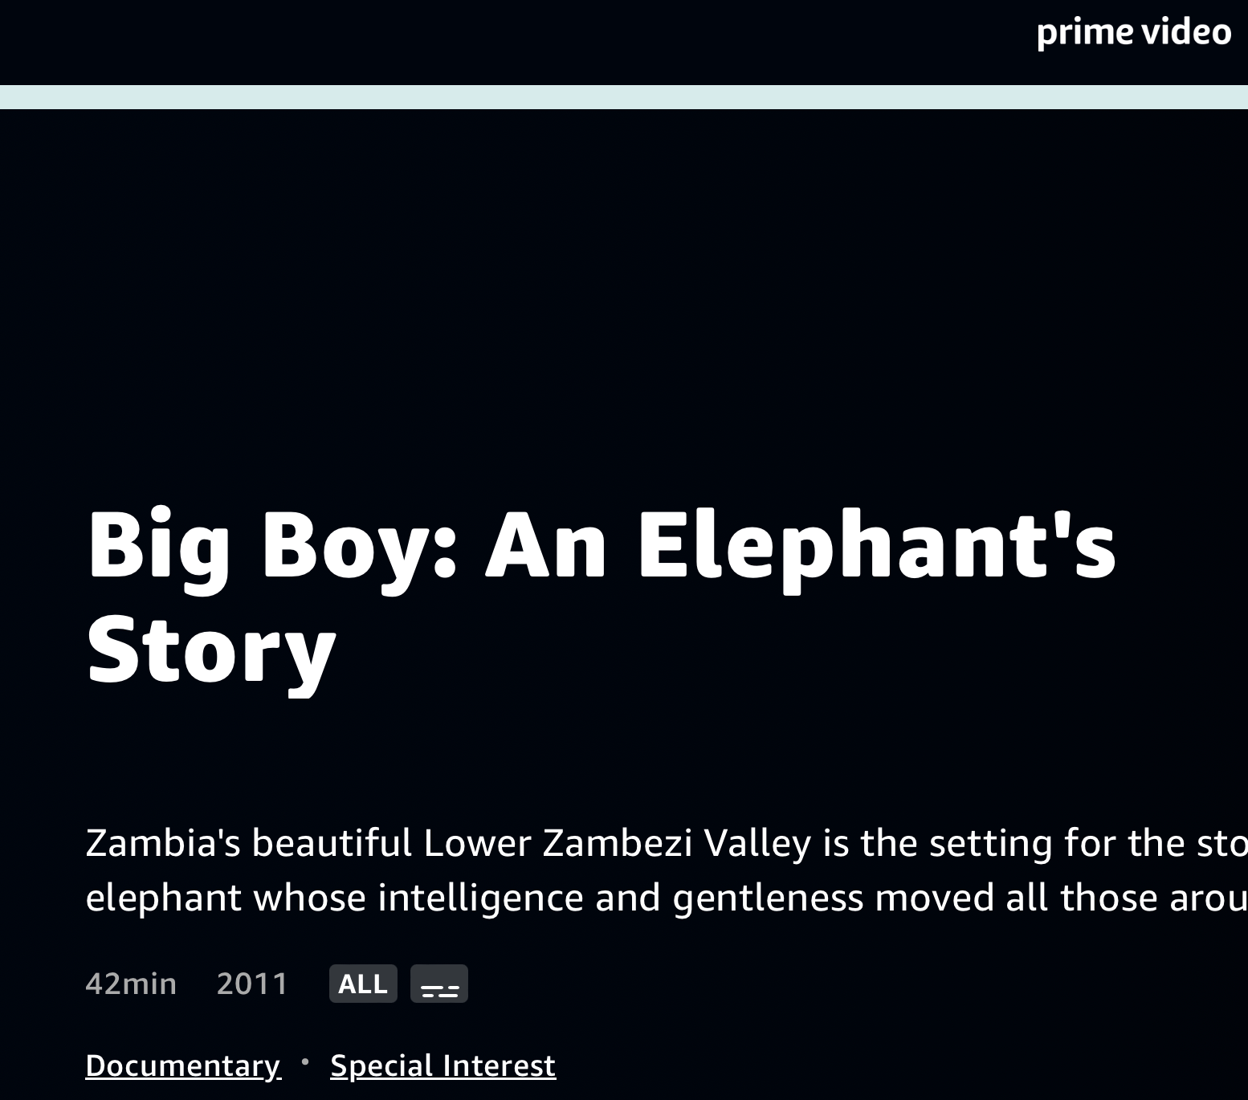Click the 2011 release year

click(252, 984)
